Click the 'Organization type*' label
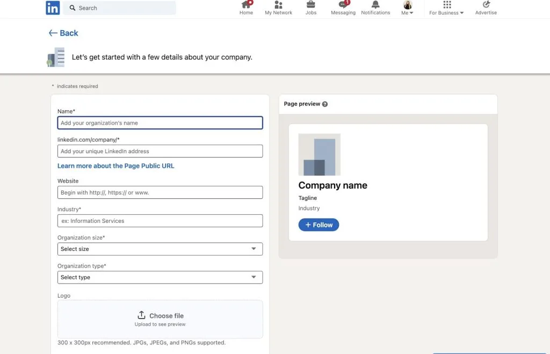 point(82,266)
